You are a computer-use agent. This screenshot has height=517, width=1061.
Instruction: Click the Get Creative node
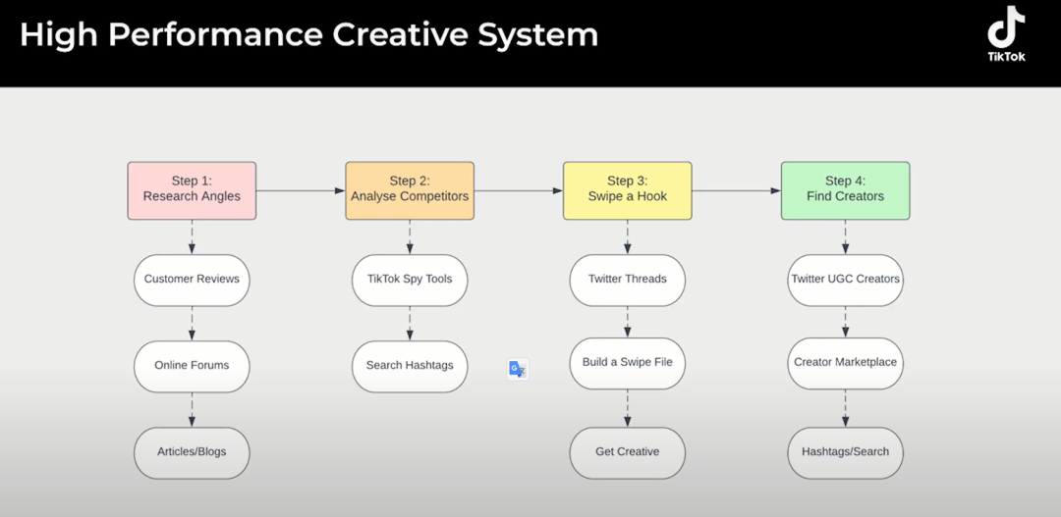tap(627, 452)
